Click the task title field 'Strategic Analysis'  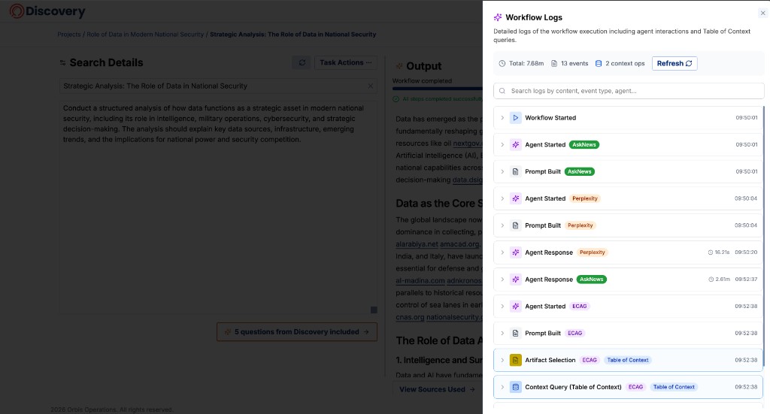pyautogui.click(x=219, y=86)
